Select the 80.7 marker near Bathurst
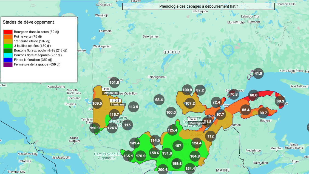 point(263,113)
